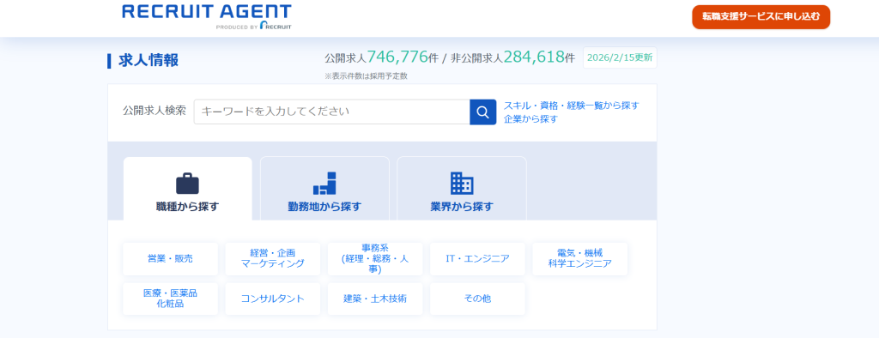Switch to 業界から探す tab
This screenshot has height=338, width=879.
click(x=462, y=189)
